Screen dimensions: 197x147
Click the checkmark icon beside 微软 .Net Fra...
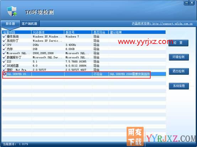(4, 69)
